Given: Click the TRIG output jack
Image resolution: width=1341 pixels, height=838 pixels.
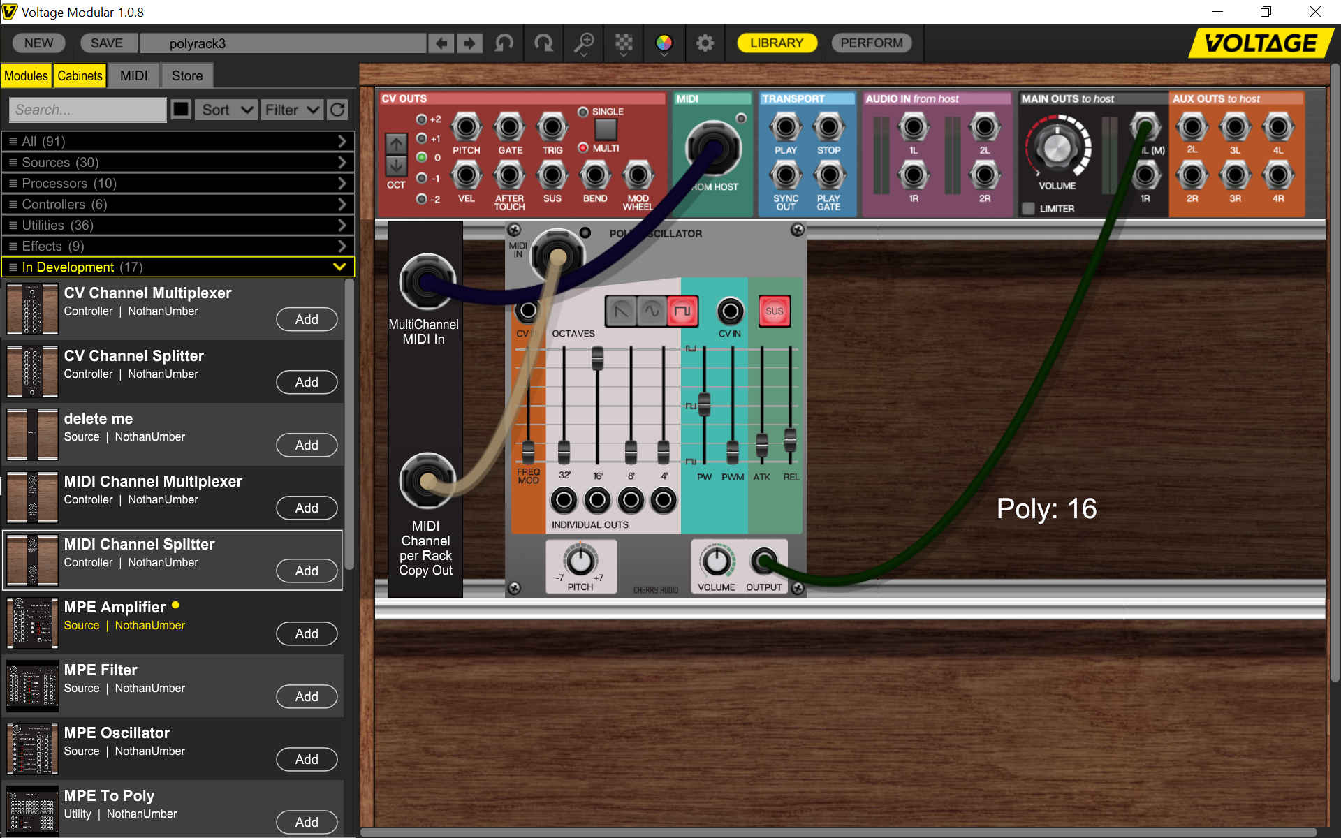Looking at the screenshot, I should (552, 128).
